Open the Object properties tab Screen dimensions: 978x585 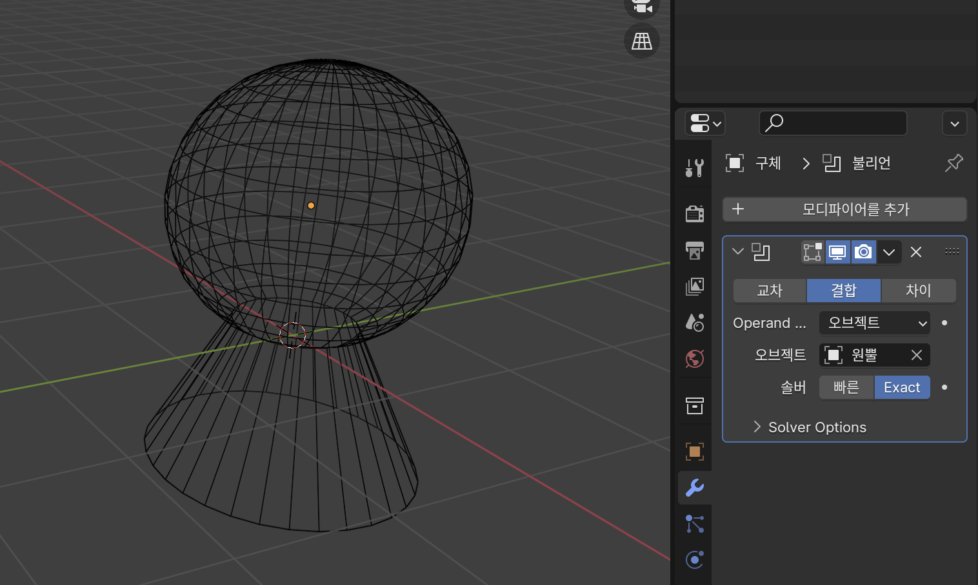pos(695,452)
